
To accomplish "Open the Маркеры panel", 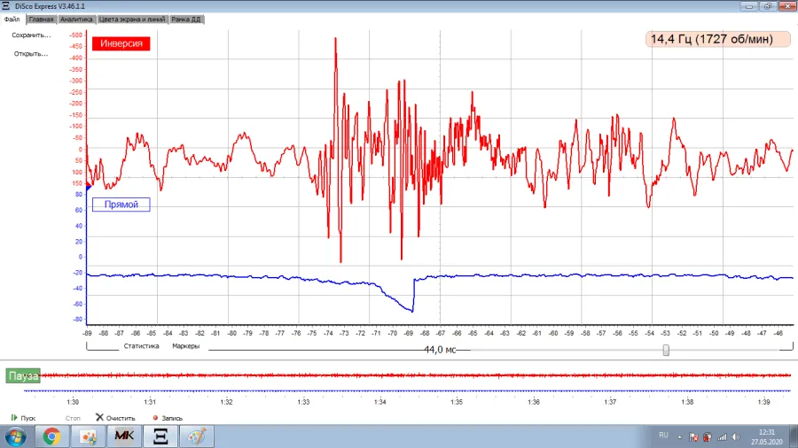I will [186, 346].
